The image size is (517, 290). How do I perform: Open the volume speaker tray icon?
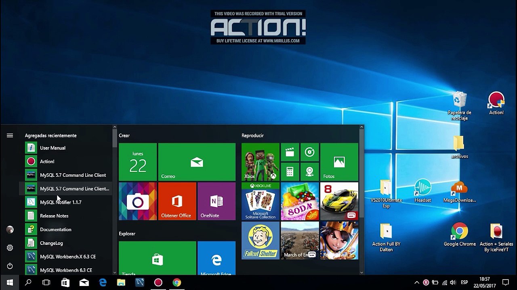453,282
